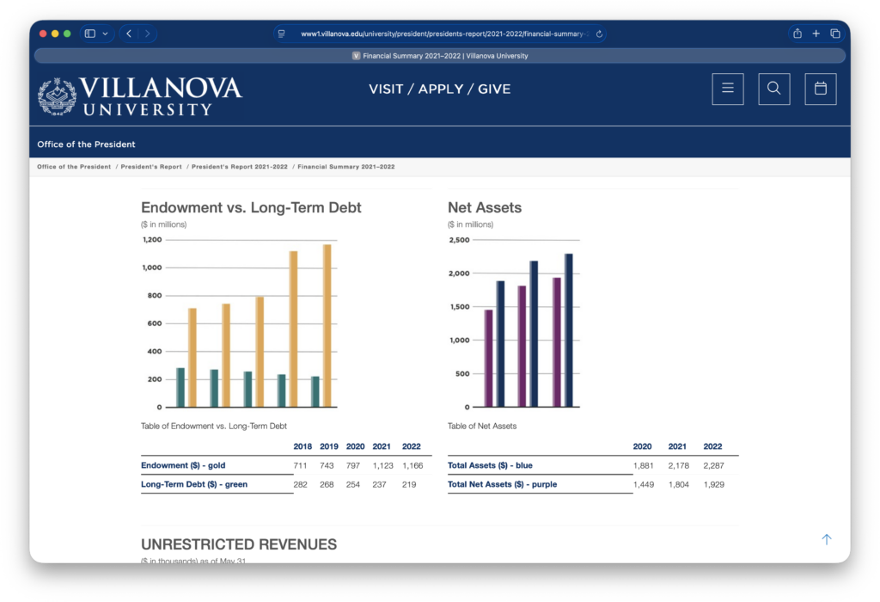The image size is (880, 602).
Task: Click the back-to-top arrow button
Action: [x=826, y=538]
